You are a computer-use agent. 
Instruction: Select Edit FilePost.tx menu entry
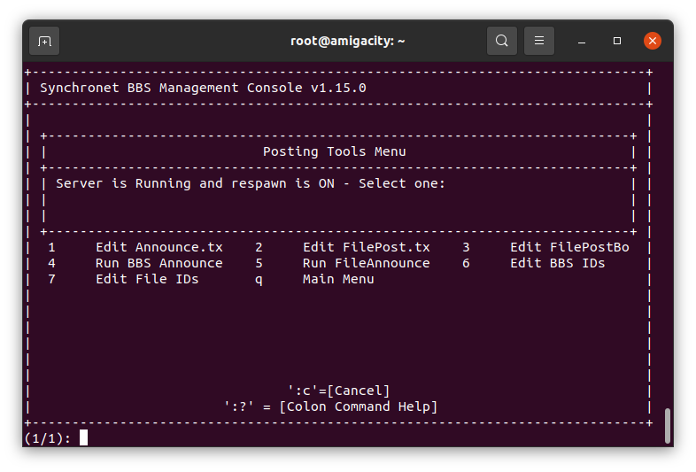[x=367, y=247]
